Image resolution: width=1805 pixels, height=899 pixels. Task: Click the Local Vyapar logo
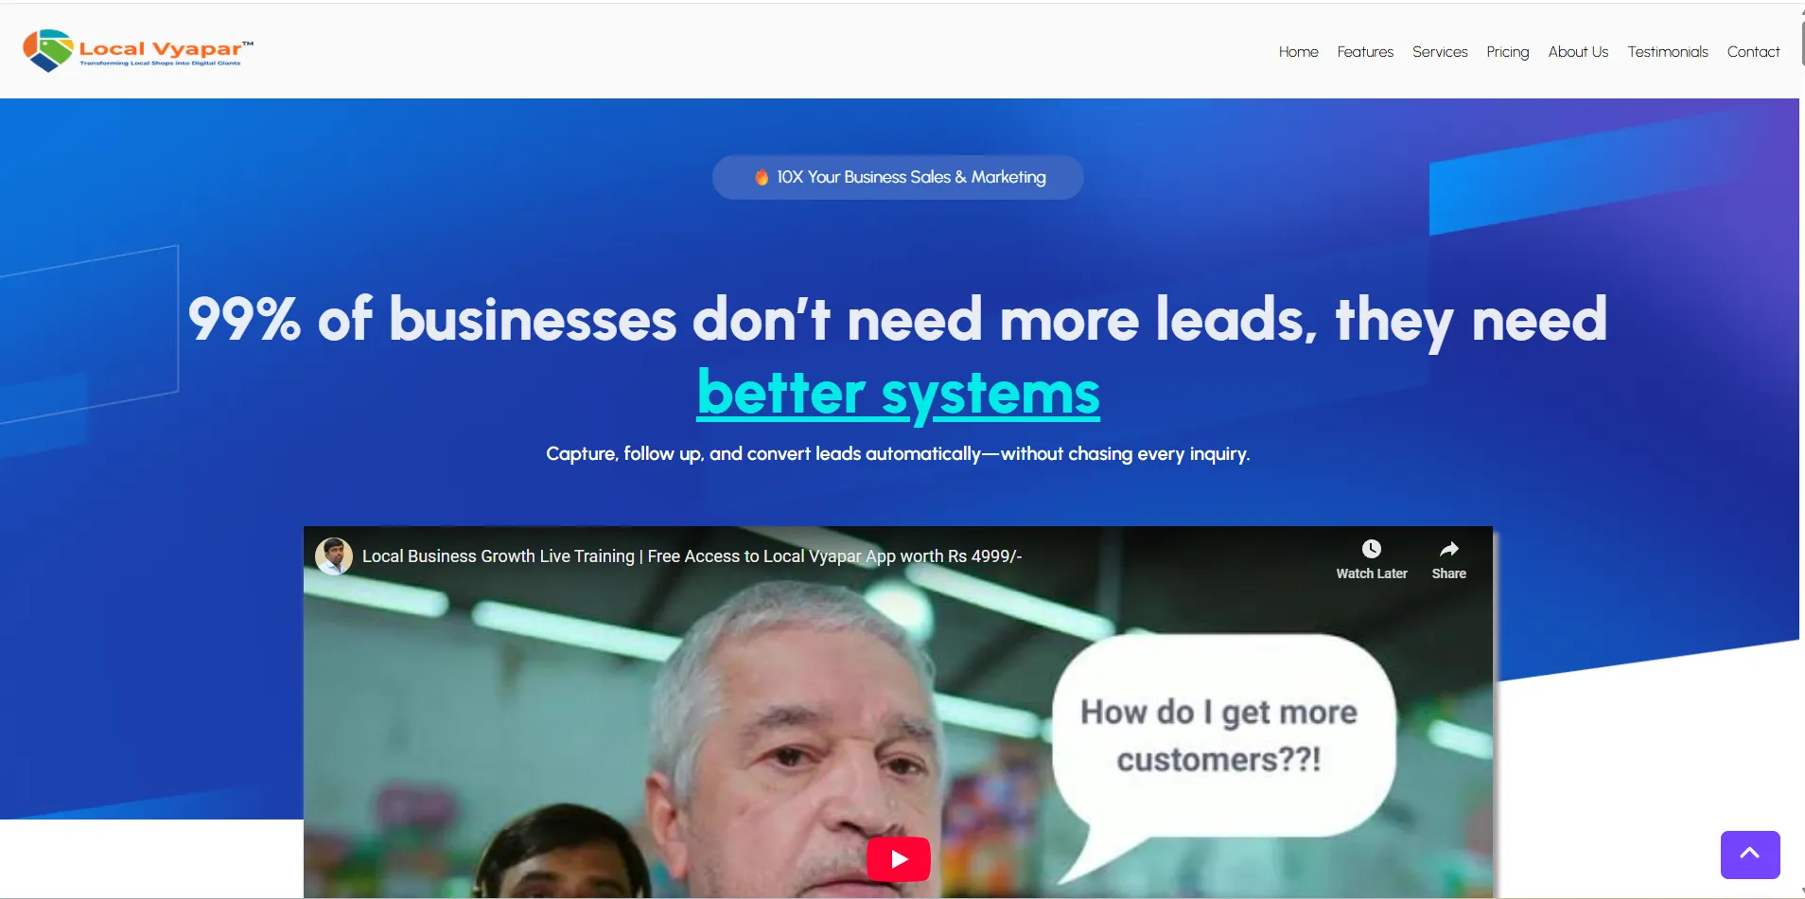click(138, 50)
